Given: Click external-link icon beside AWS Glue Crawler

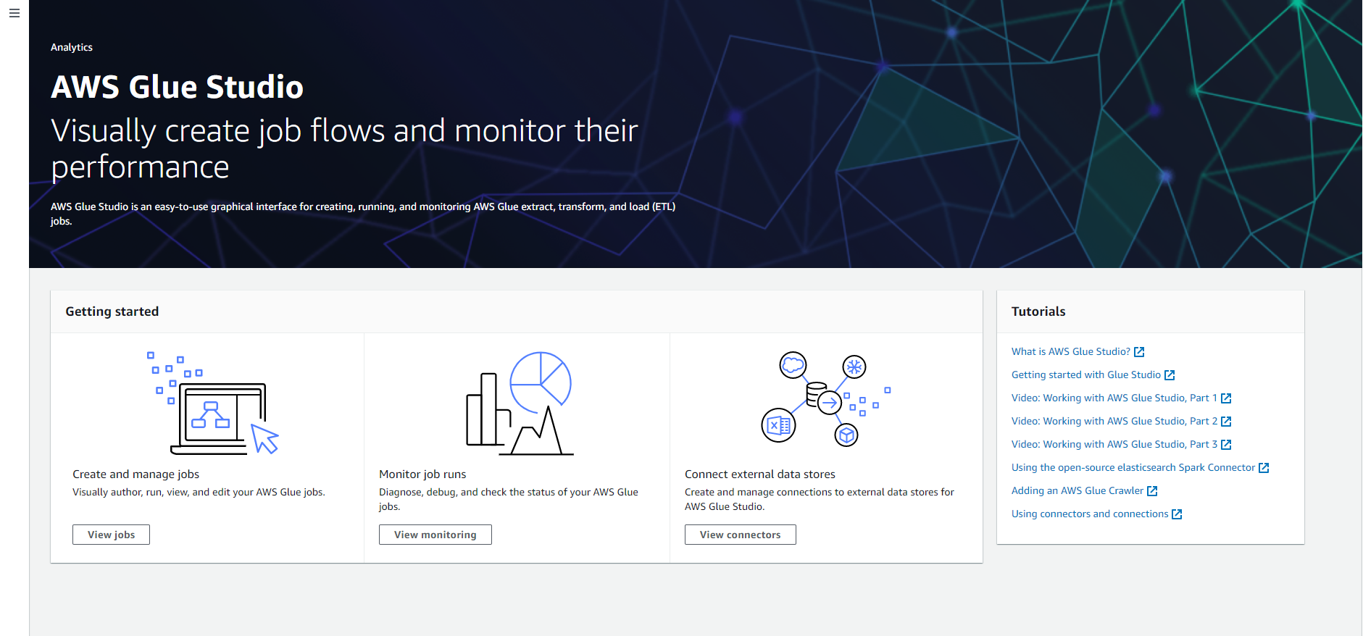Looking at the screenshot, I should (x=1152, y=491).
